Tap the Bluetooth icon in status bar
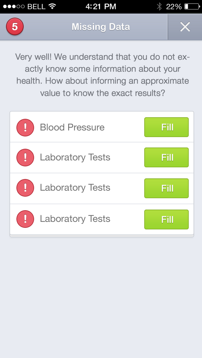This screenshot has width=202, height=358. [x=159, y=6]
